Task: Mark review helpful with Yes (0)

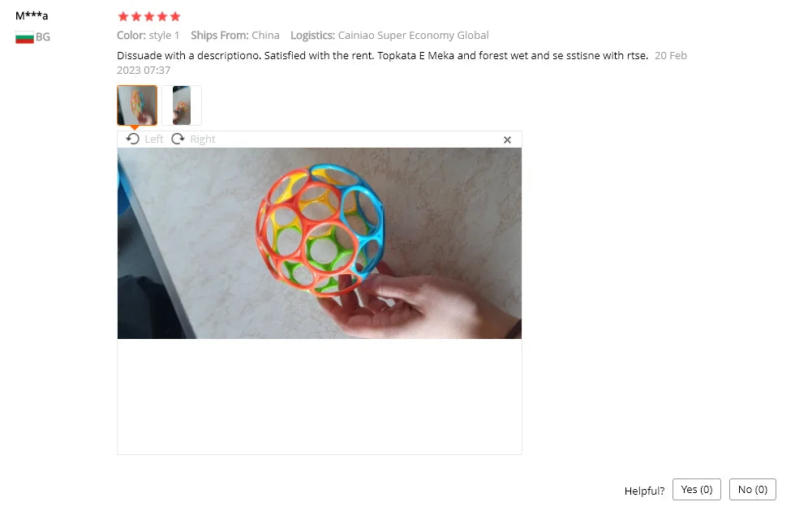Action: [697, 490]
